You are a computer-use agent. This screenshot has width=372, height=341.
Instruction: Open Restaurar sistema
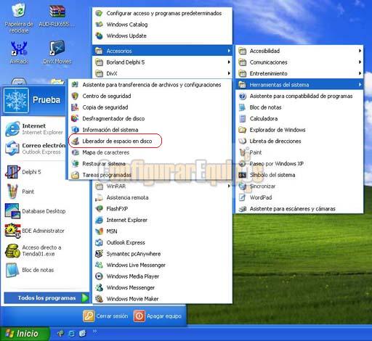(150, 163)
